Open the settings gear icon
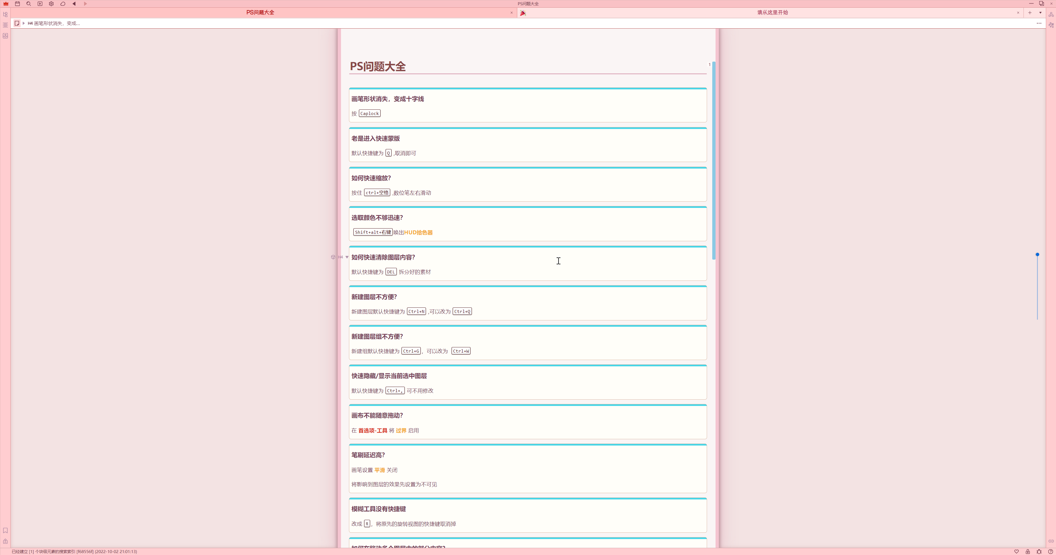The width and height of the screenshot is (1056, 555). (51, 4)
